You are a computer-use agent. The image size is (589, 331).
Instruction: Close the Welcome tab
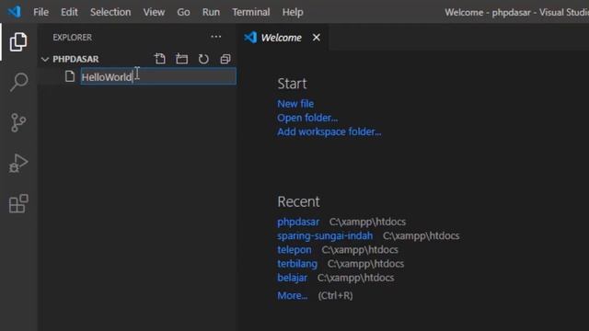click(317, 38)
